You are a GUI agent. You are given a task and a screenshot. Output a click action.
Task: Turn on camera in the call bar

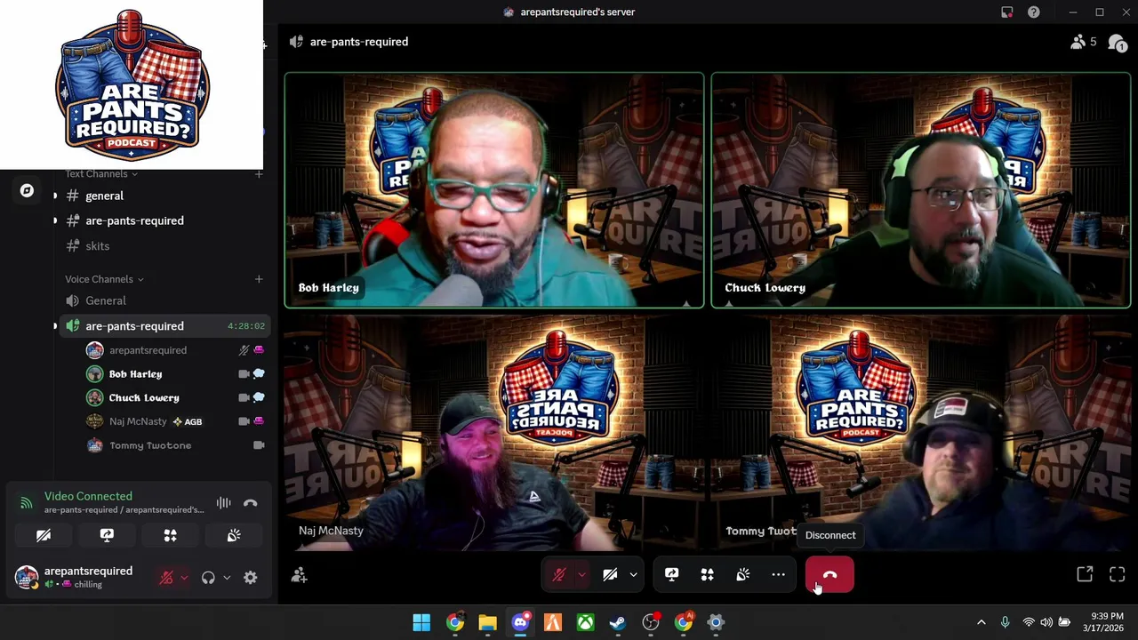(x=610, y=575)
